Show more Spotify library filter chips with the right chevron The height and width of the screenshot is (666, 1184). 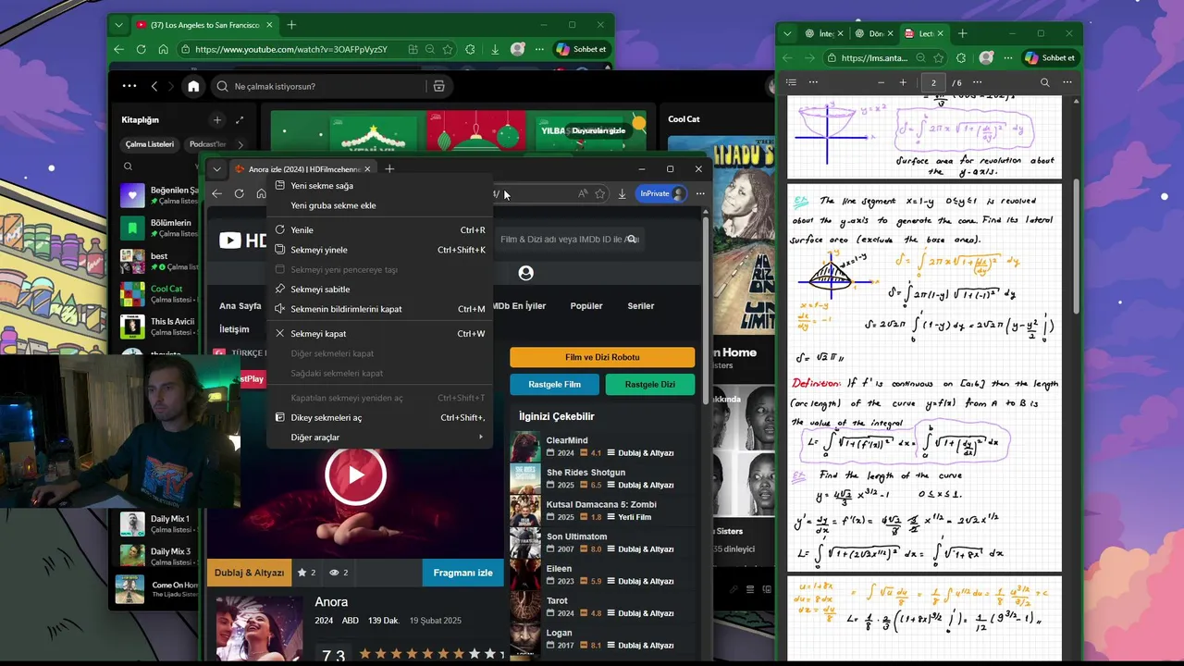click(x=240, y=144)
